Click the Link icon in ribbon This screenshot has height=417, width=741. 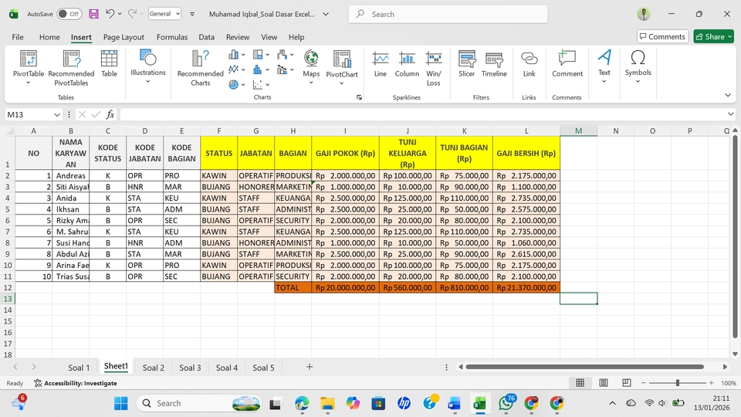[529, 64]
